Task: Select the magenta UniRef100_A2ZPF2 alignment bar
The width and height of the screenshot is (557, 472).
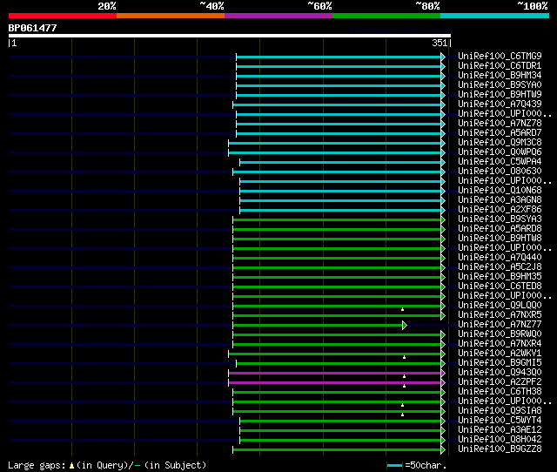Action: [x=334, y=383]
